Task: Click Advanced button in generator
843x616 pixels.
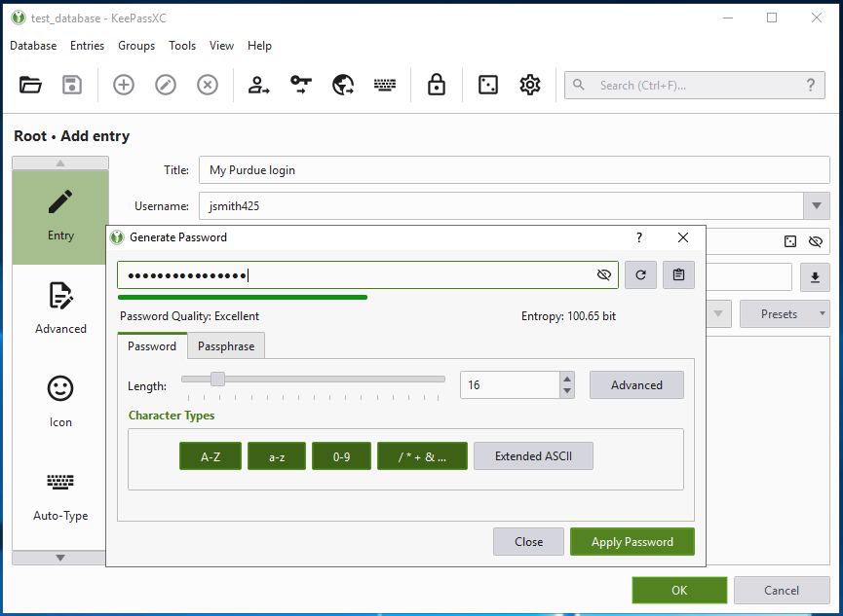Action: 636,385
